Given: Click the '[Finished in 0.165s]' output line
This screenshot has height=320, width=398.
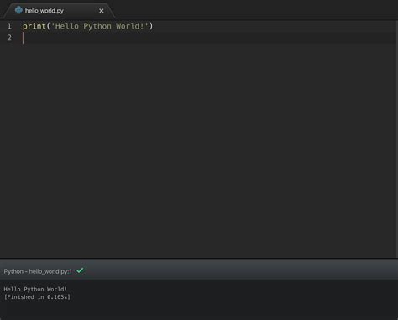Looking at the screenshot, I should (37, 297).
